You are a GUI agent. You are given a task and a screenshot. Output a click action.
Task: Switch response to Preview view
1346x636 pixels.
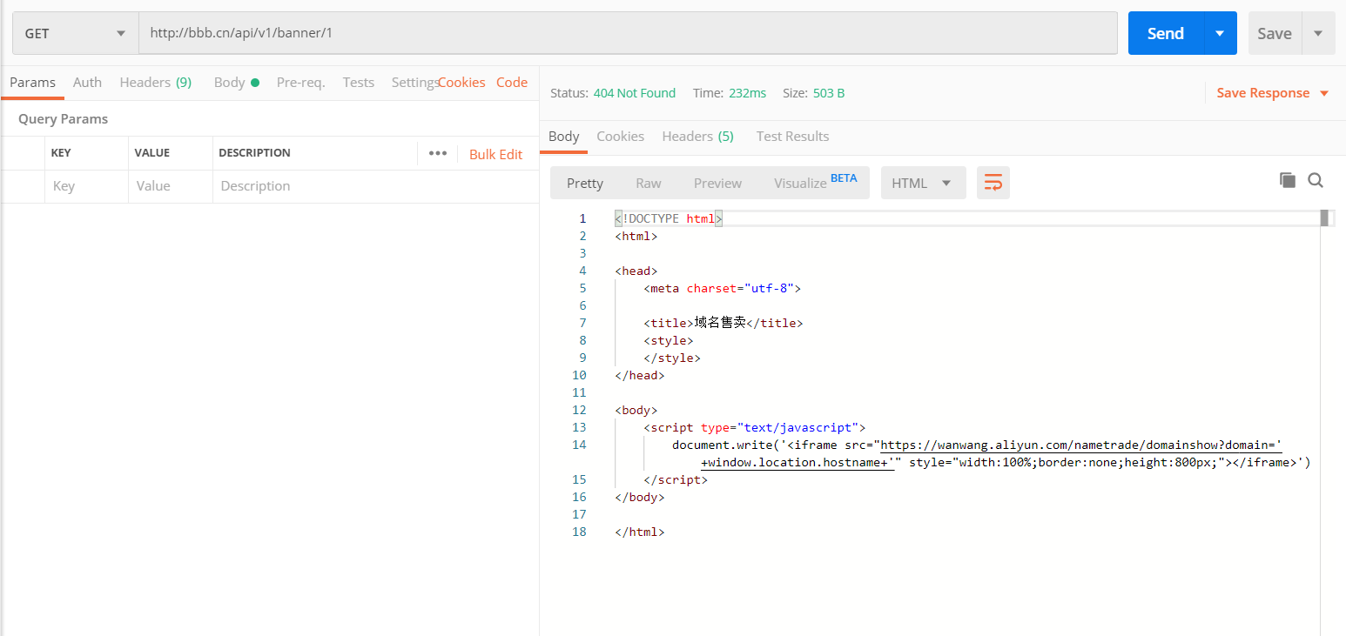pos(717,183)
